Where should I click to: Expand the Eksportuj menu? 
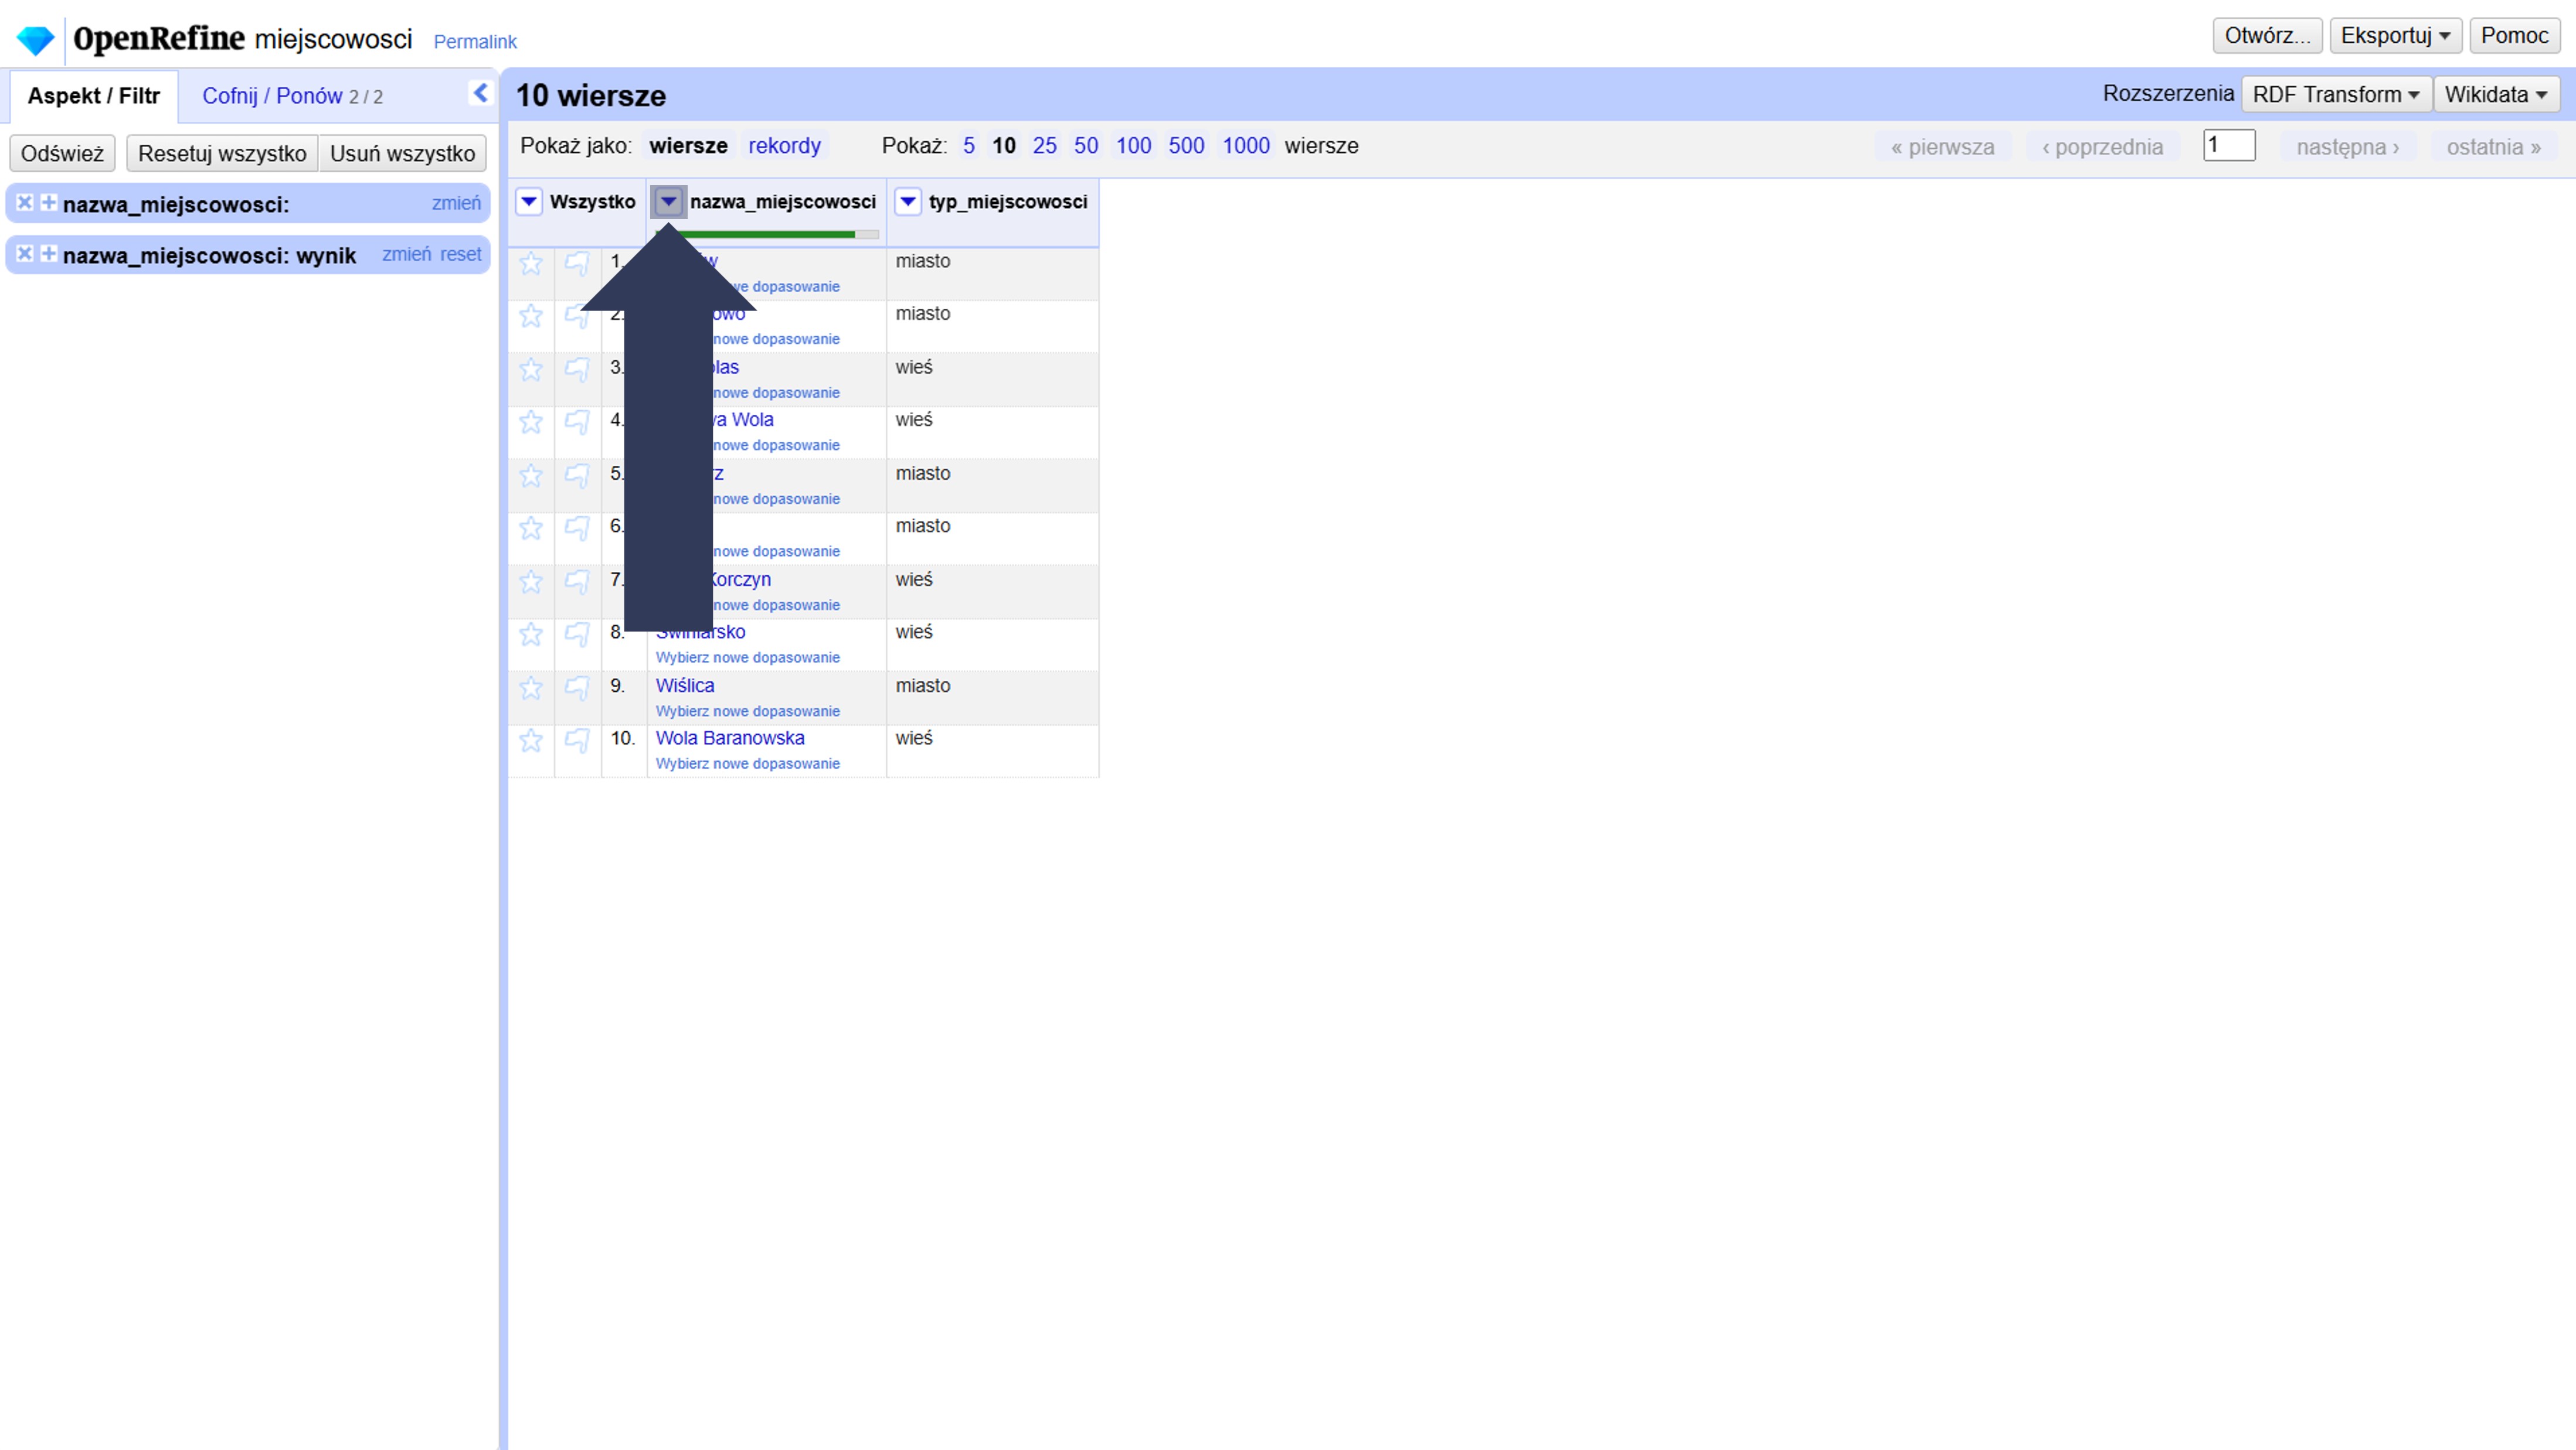pos(2394,36)
